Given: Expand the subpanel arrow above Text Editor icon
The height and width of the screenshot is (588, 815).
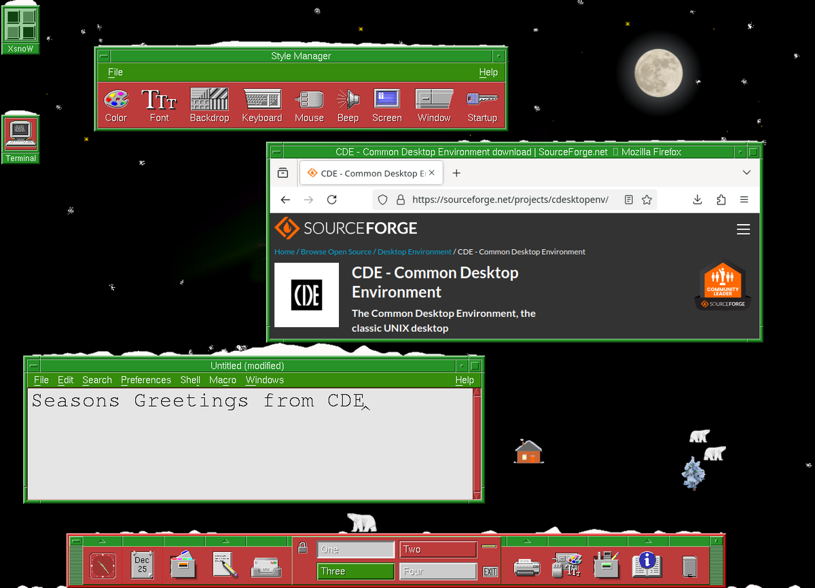Looking at the screenshot, I should click(225, 541).
